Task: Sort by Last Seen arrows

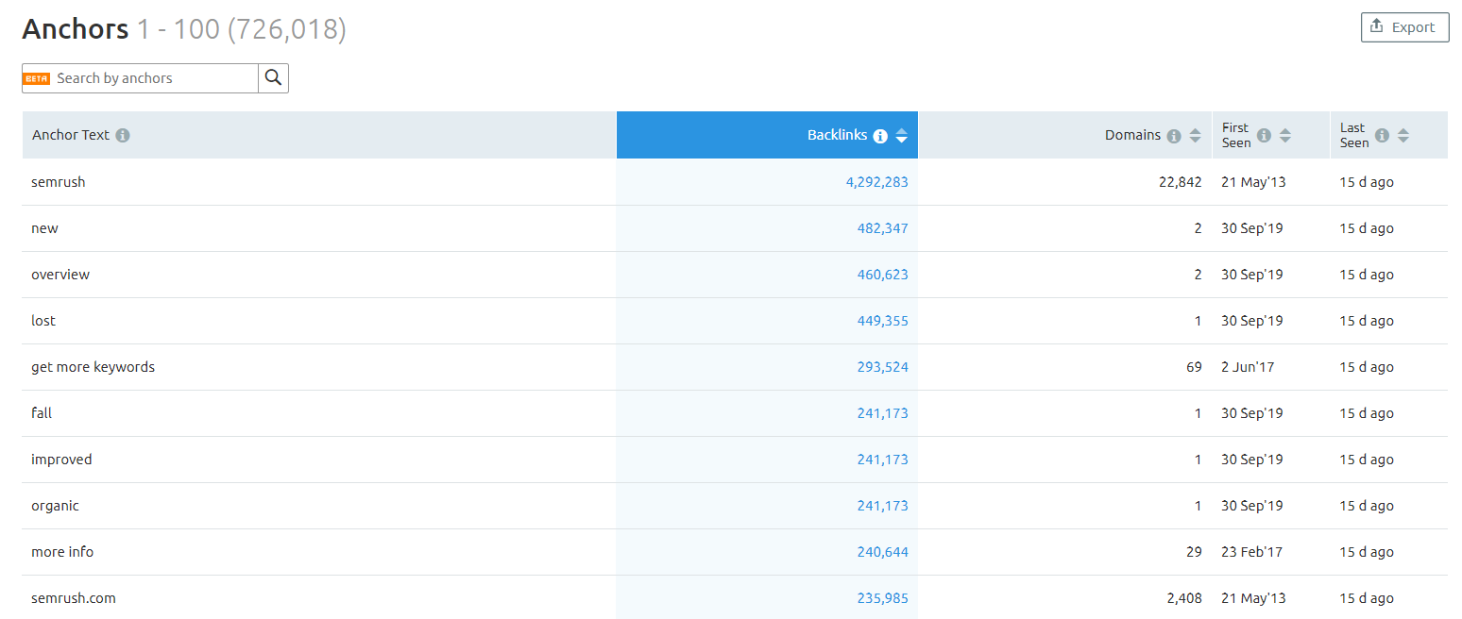Action: tap(1403, 135)
